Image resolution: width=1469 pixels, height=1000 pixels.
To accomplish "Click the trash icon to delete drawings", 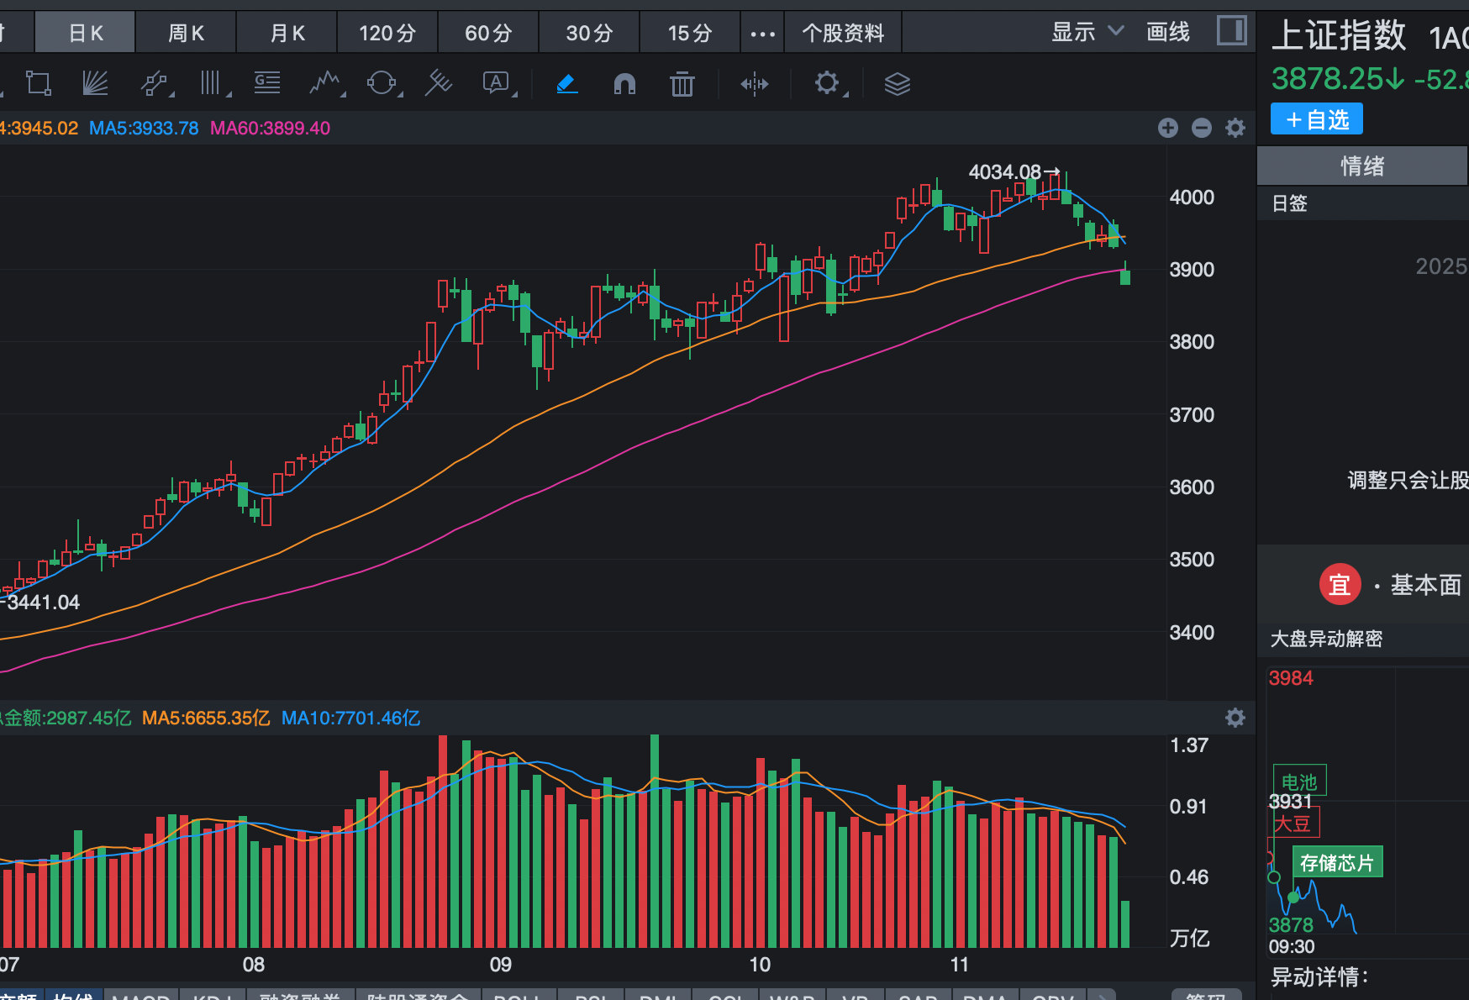I will pyautogui.click(x=682, y=83).
